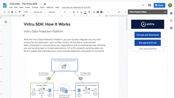Print the document
This screenshot has height=98, width=175.
12,12
